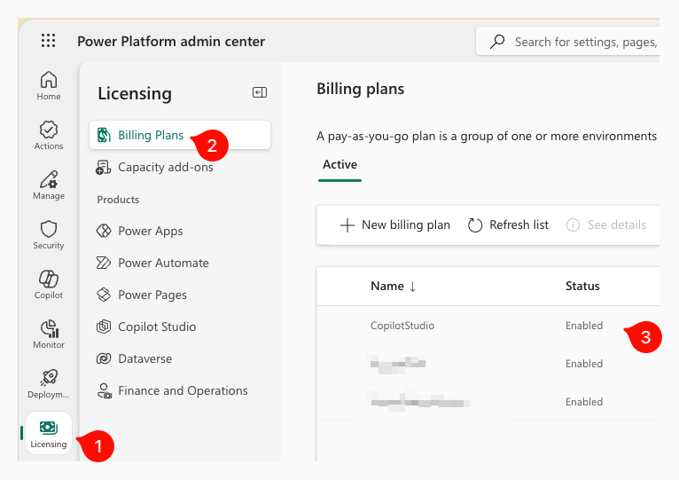Image resolution: width=679 pixels, height=480 pixels.
Task: Go to Home in the left rail
Action: coord(49,85)
